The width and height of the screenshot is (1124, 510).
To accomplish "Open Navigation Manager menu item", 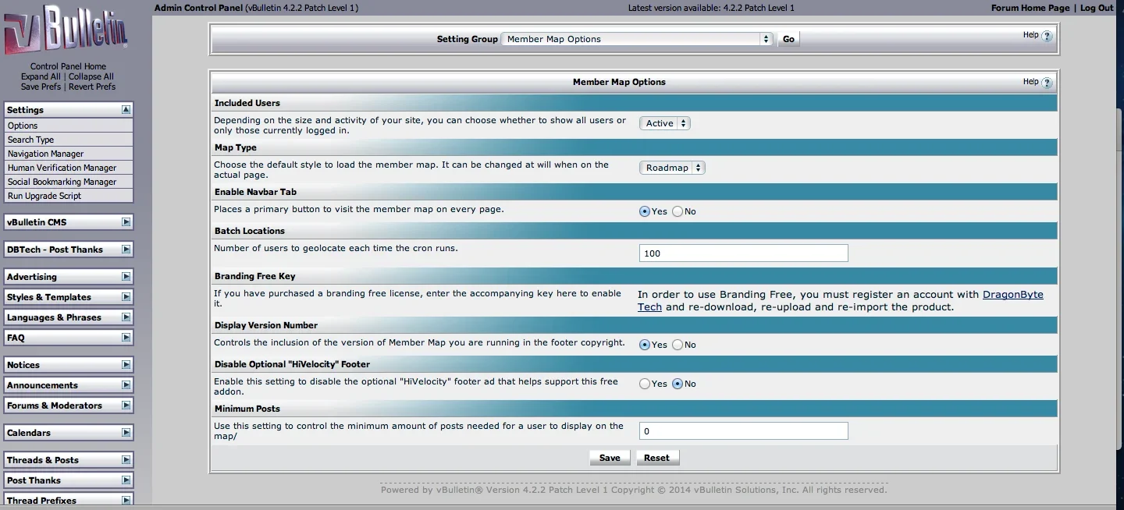I will click(x=69, y=154).
